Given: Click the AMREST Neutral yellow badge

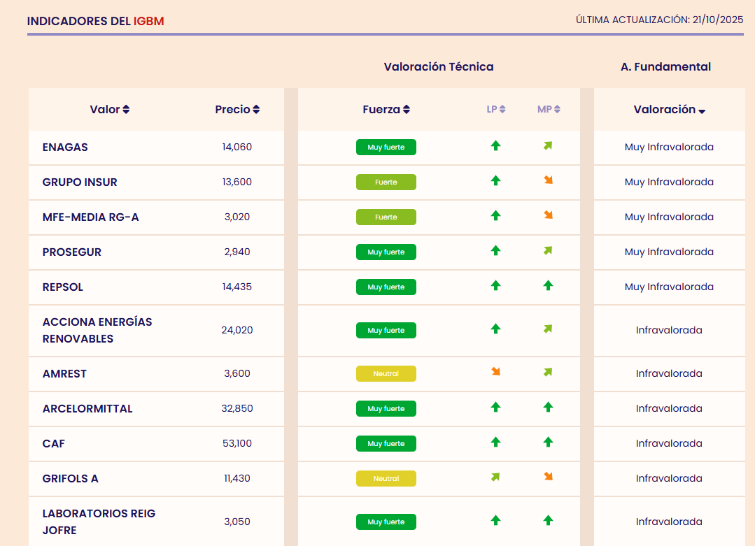Looking at the screenshot, I should click(x=386, y=374).
